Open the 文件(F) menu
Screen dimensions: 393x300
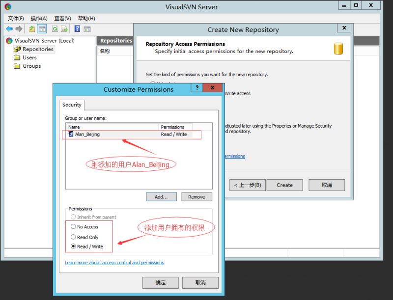coord(16,18)
